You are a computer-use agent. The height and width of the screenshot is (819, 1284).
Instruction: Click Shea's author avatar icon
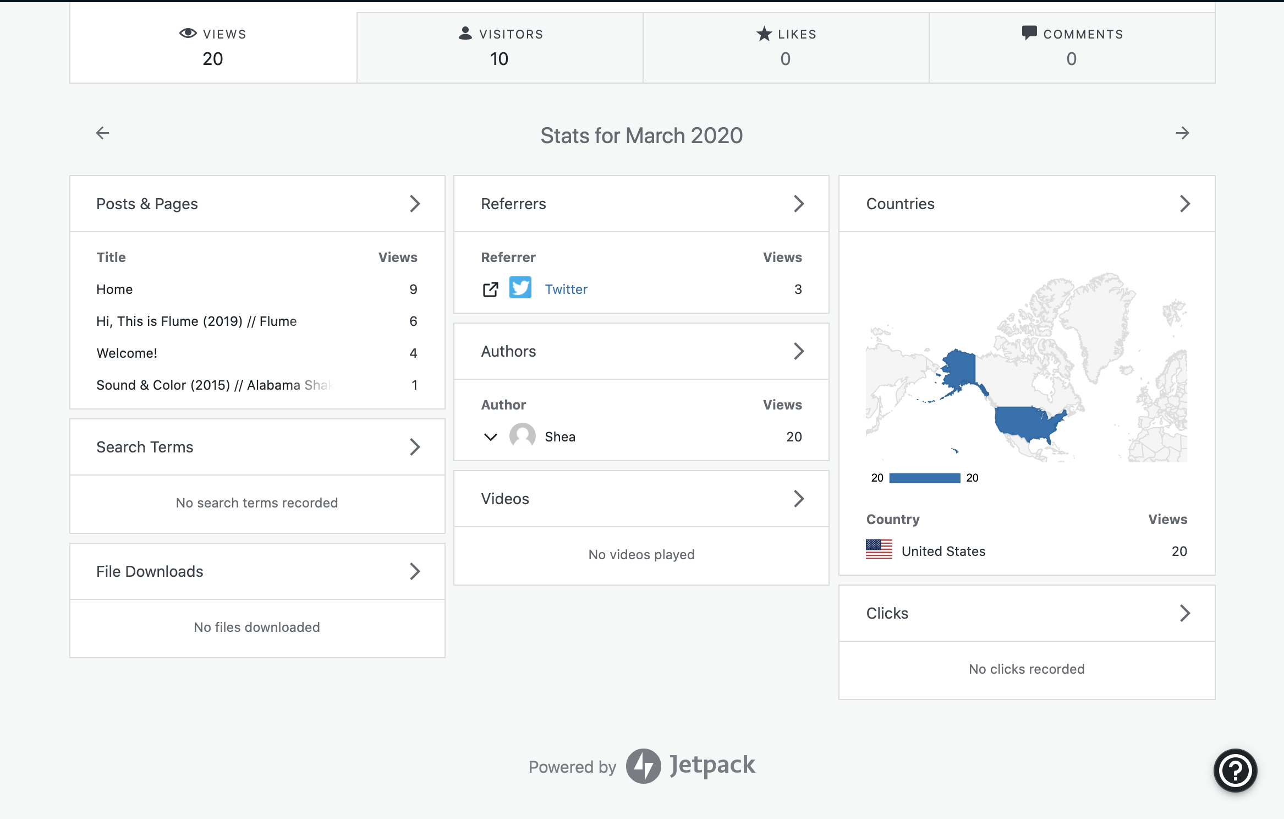522,436
